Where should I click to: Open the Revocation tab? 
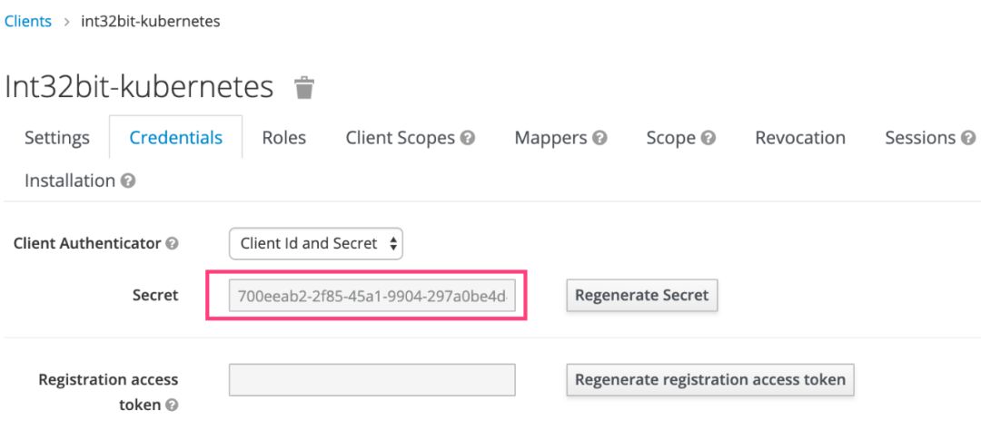tap(800, 138)
